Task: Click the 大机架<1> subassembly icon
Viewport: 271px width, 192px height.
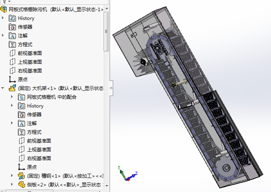Action: 12,88
